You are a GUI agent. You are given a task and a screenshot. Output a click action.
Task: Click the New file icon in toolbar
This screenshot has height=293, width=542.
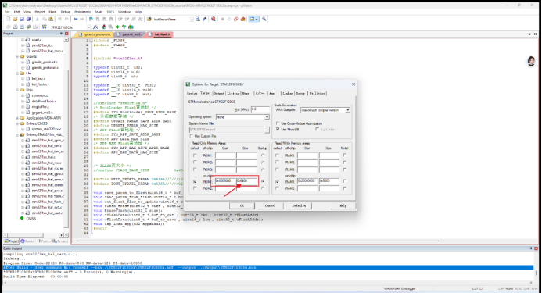point(9,19)
